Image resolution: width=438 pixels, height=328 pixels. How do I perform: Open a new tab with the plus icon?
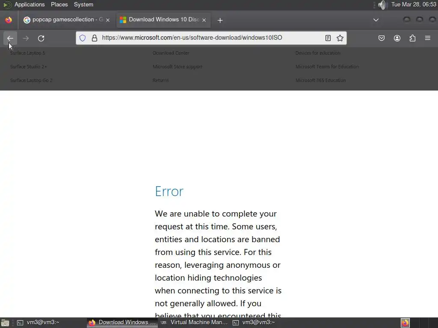(220, 20)
